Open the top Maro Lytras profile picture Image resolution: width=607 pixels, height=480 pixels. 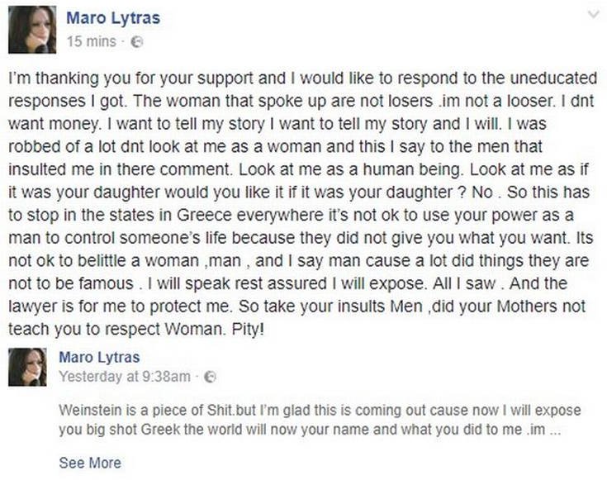tap(32, 28)
